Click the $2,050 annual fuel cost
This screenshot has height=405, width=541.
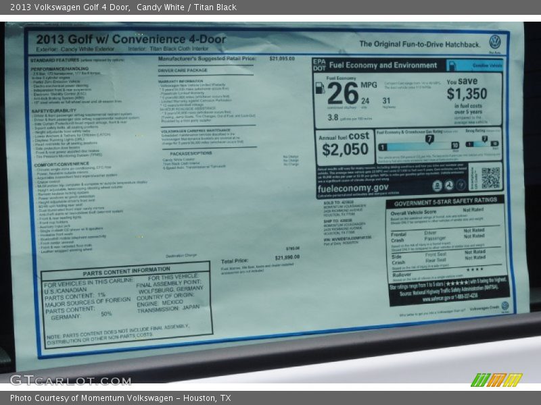click(345, 150)
